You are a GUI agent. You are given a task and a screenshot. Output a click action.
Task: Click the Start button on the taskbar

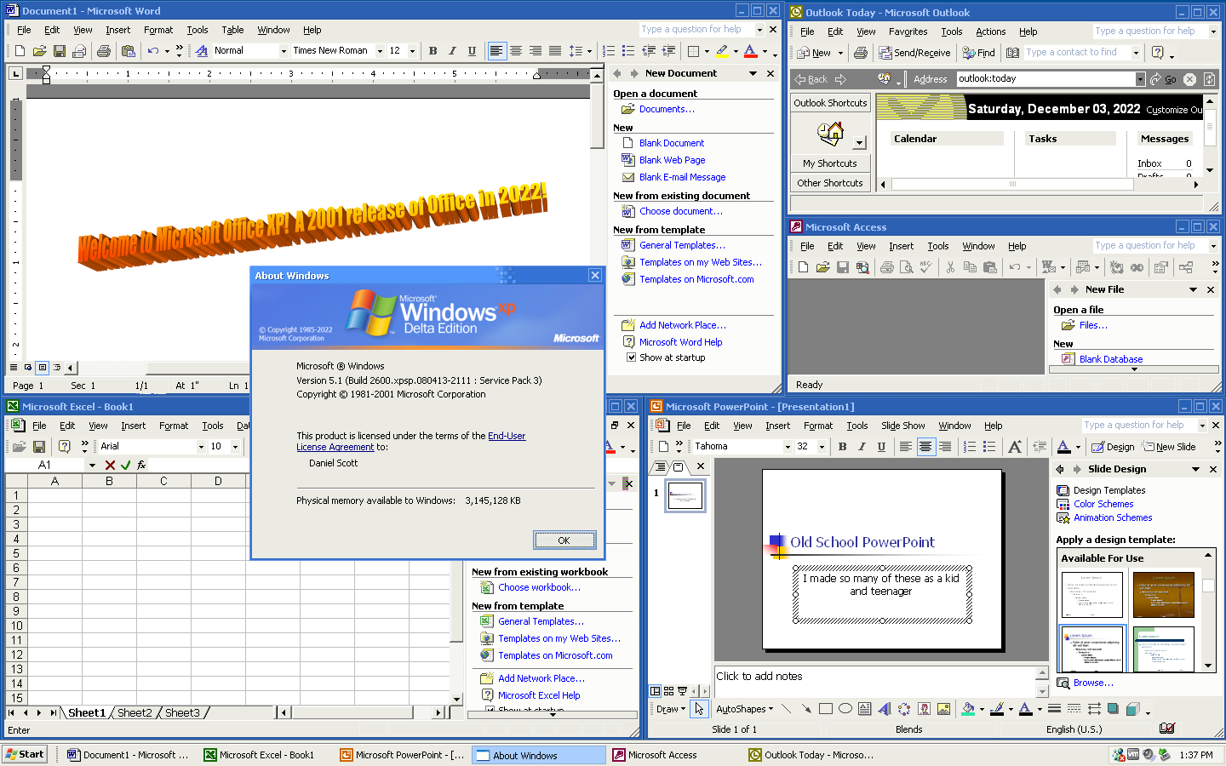point(25,754)
